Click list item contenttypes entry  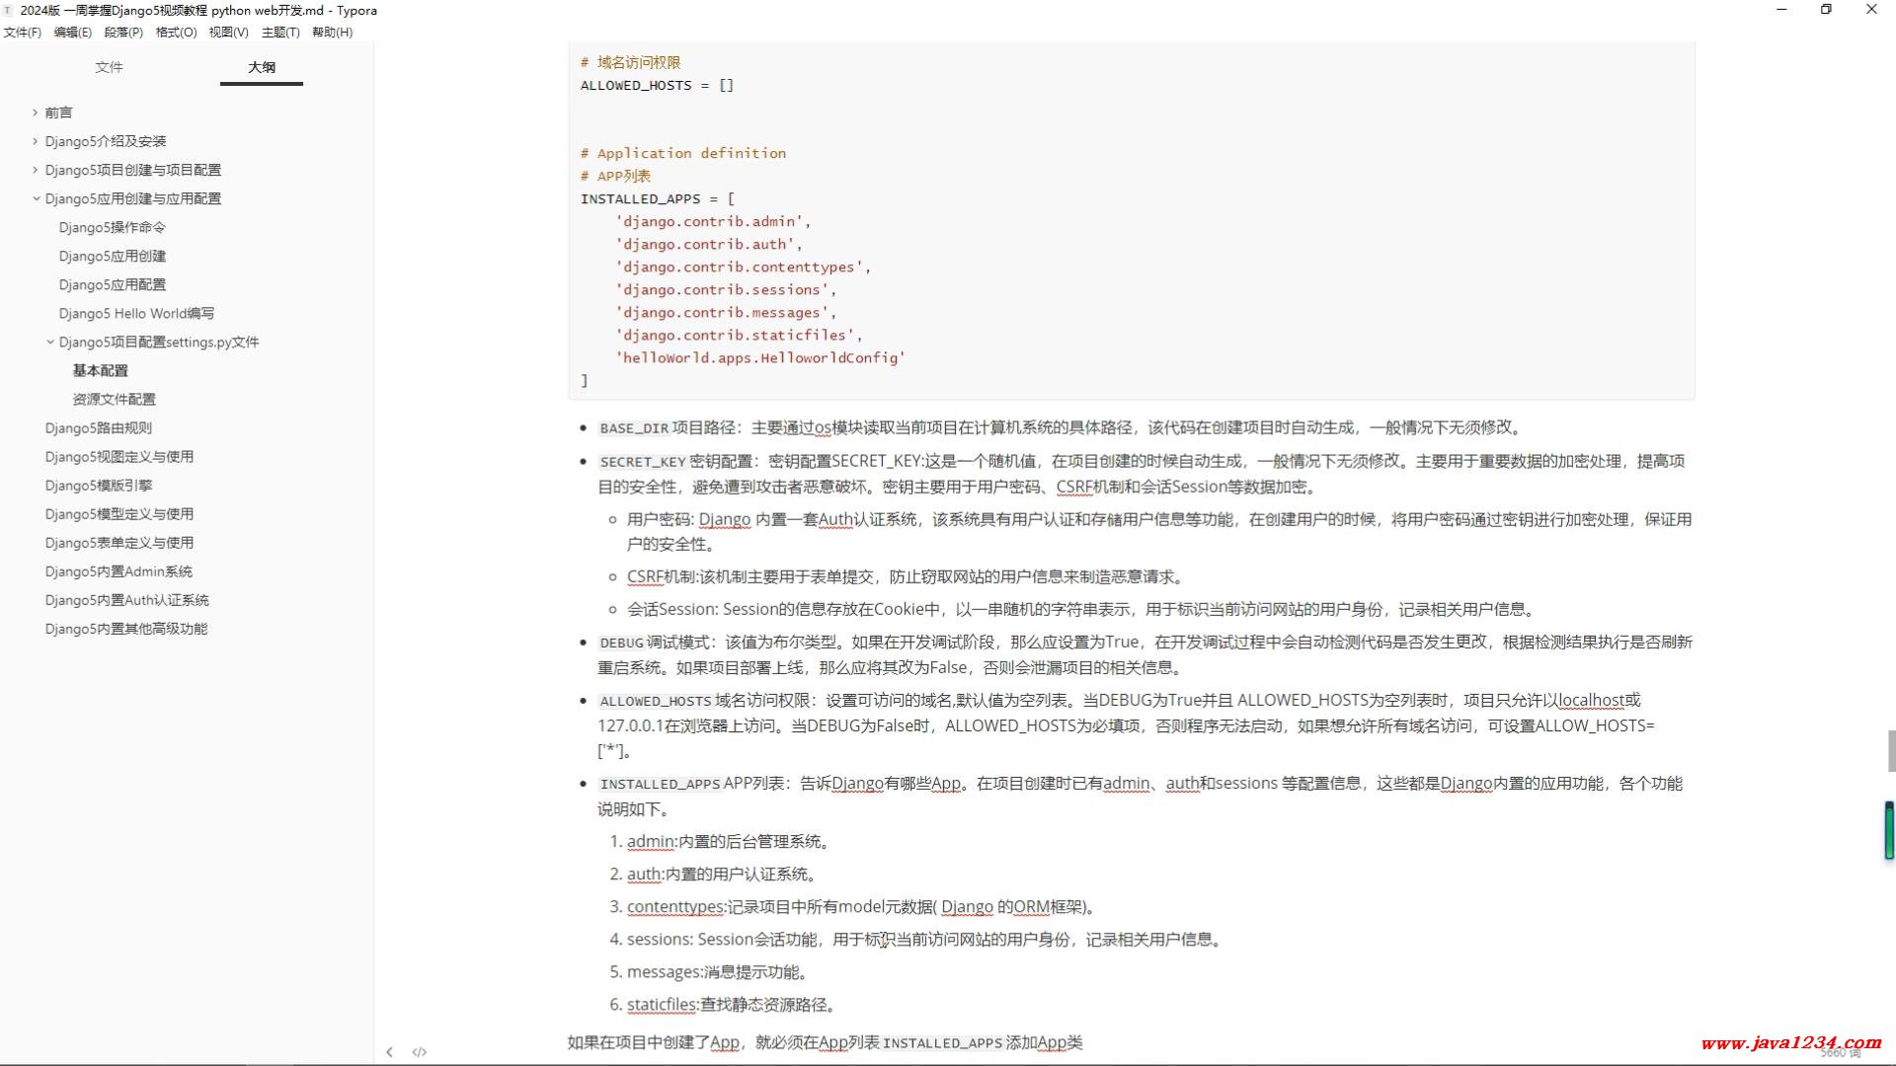pos(864,907)
